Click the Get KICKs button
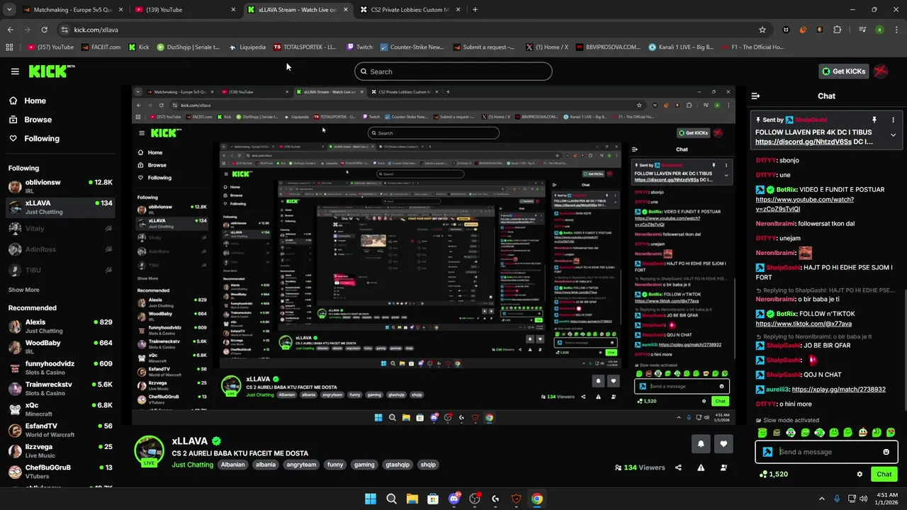The image size is (907, 510). [843, 71]
